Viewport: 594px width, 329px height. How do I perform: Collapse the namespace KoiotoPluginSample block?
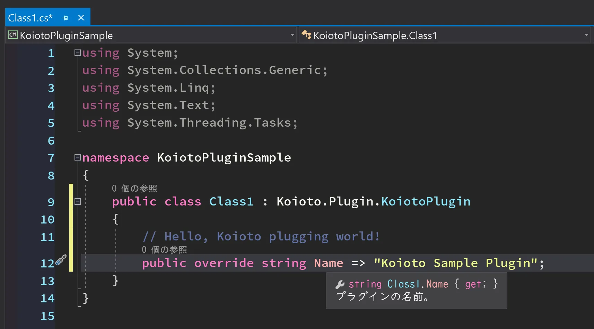[x=78, y=157]
